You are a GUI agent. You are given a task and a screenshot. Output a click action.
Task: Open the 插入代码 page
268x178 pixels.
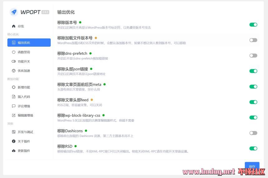point(29,96)
